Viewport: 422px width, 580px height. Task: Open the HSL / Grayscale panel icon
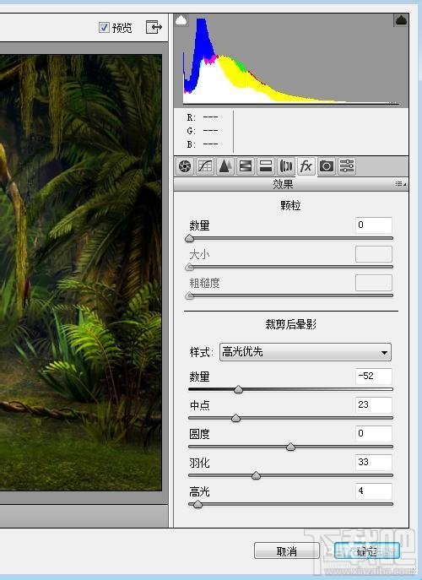pos(246,166)
